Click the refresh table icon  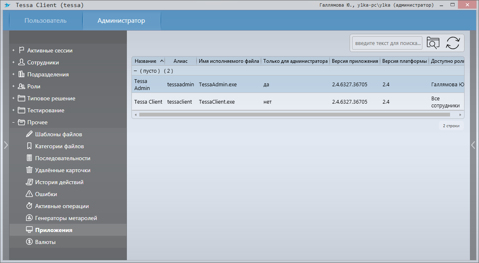[453, 43]
